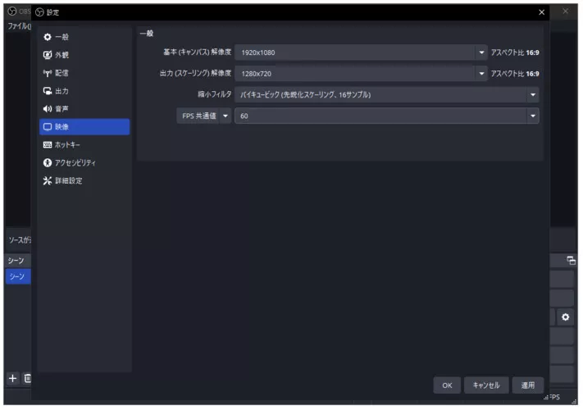Open the ホットキー (Hotkeys) settings category
Screen dimensions: 583x410
tap(84, 145)
